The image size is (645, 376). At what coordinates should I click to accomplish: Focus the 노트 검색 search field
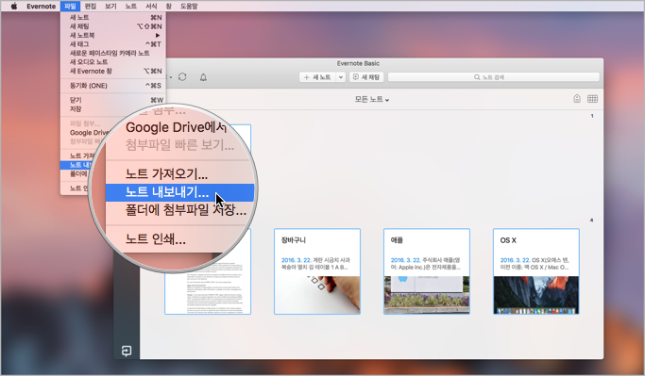[493, 77]
